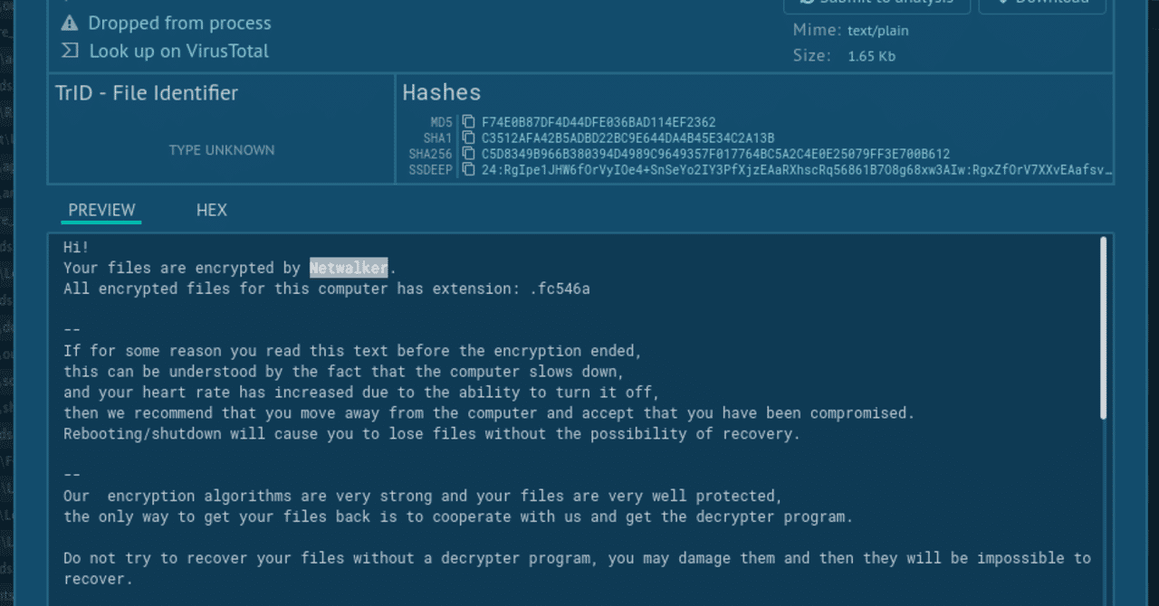The width and height of the screenshot is (1159, 606).
Task: Switch to the HEX tab
Action: coord(211,210)
